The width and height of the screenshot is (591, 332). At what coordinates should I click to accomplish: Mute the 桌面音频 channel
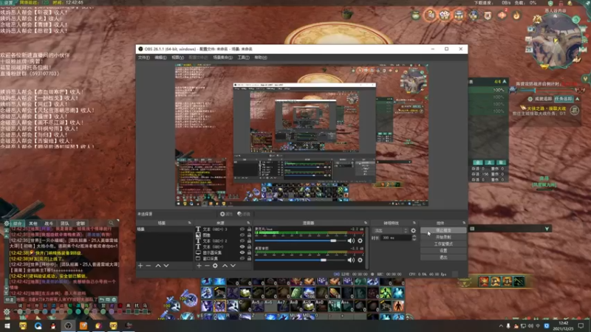click(x=351, y=260)
